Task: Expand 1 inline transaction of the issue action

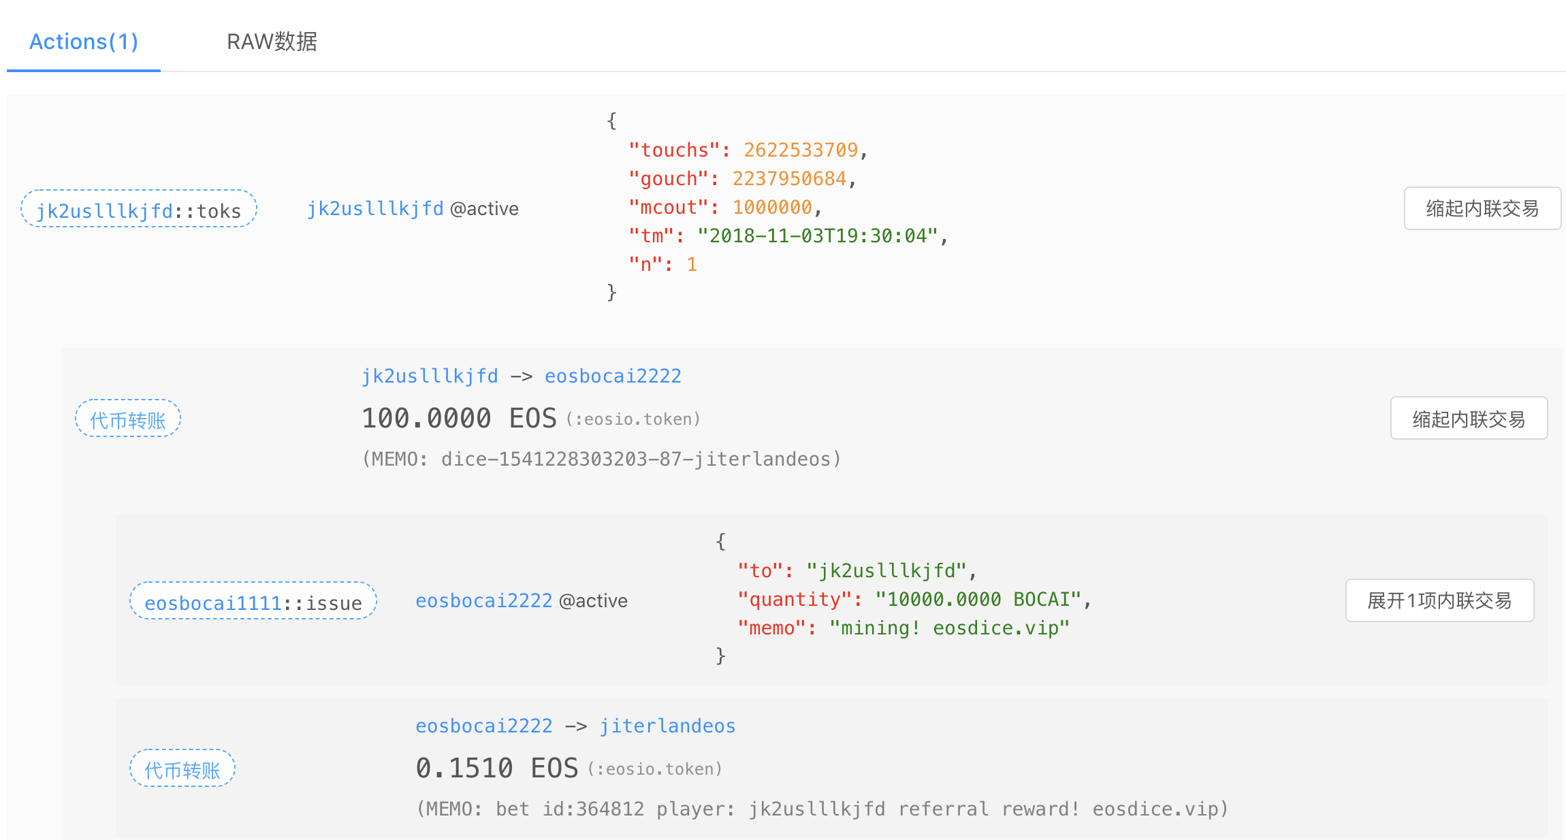Action: pos(1439,601)
